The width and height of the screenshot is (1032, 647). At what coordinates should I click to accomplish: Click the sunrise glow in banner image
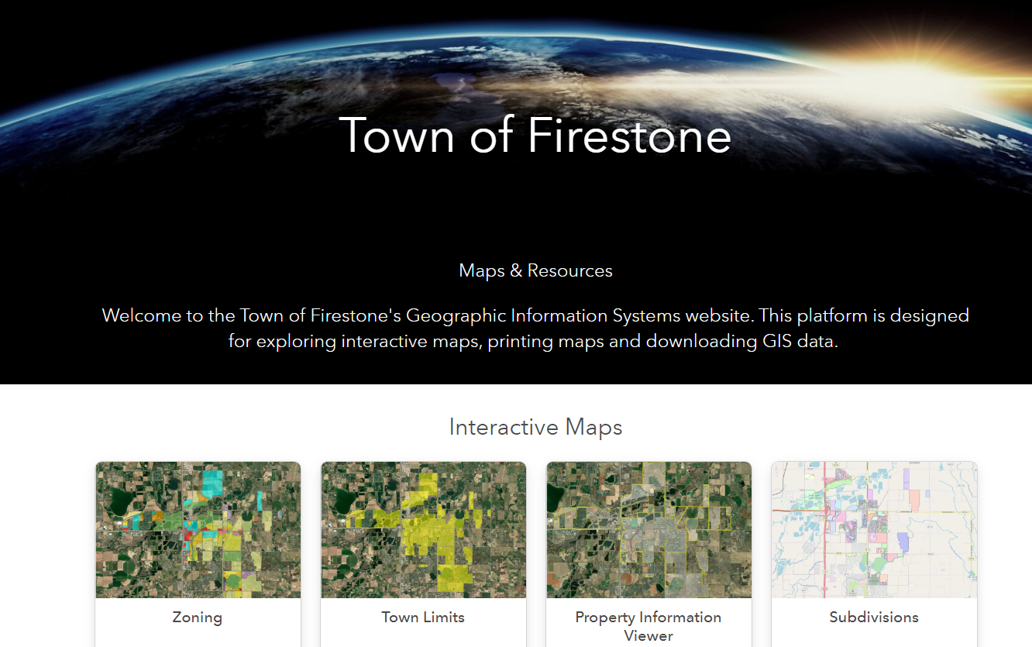(x=922, y=76)
